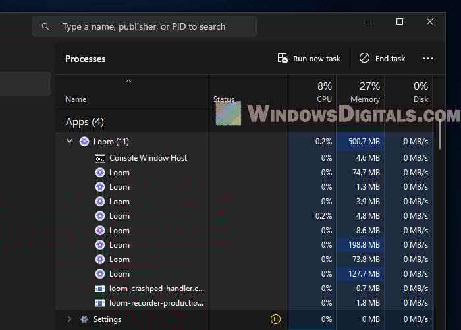
Task: Minimize the Task Manager window
Action: coord(370,22)
